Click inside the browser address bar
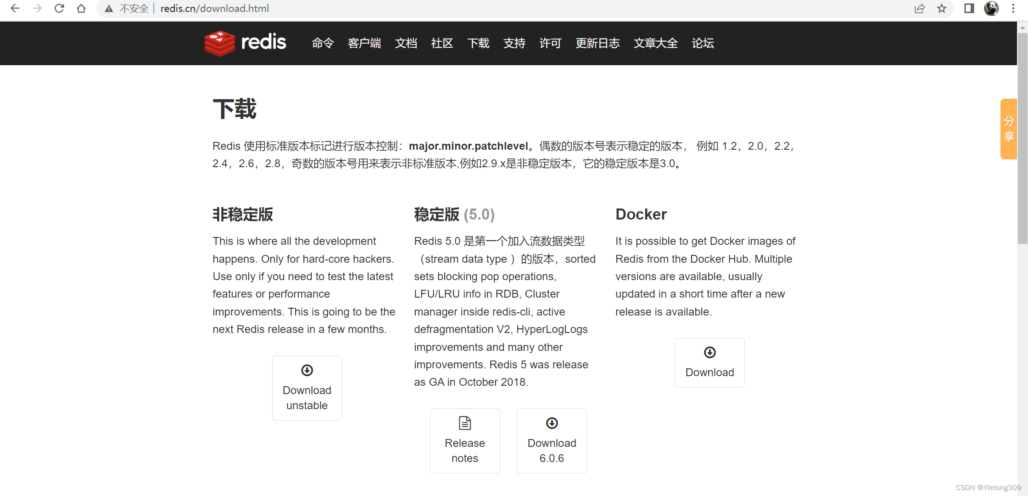Image resolution: width=1028 pixels, height=496 pixels. [x=321, y=8]
